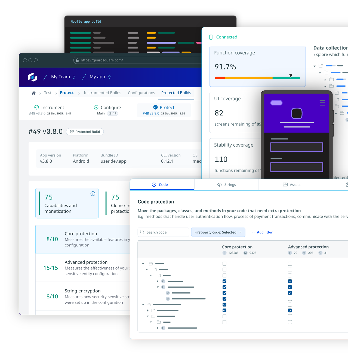
Task: Collapse the top folder in the code tree
Action: point(143,264)
